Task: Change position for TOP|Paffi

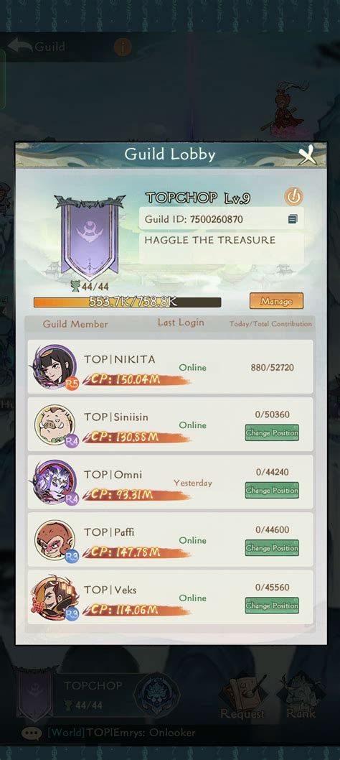Action: (272, 548)
